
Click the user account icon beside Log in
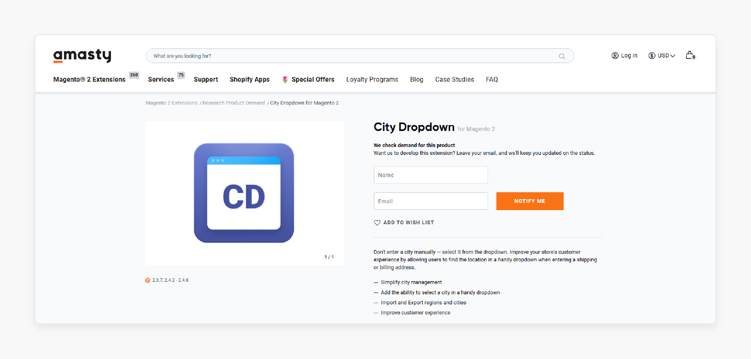click(x=615, y=56)
